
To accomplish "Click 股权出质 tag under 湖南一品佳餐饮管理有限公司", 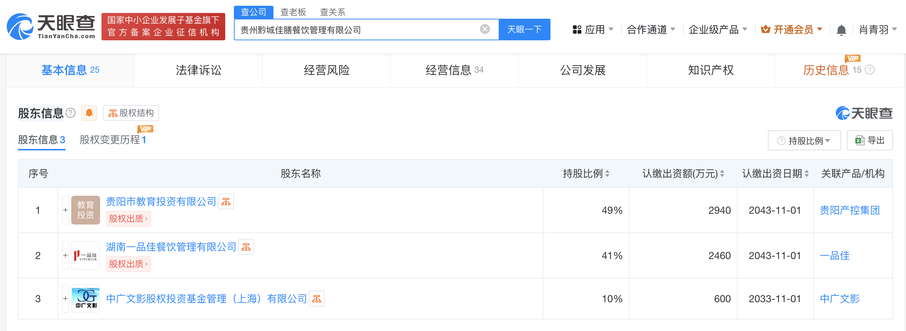I will click(128, 264).
